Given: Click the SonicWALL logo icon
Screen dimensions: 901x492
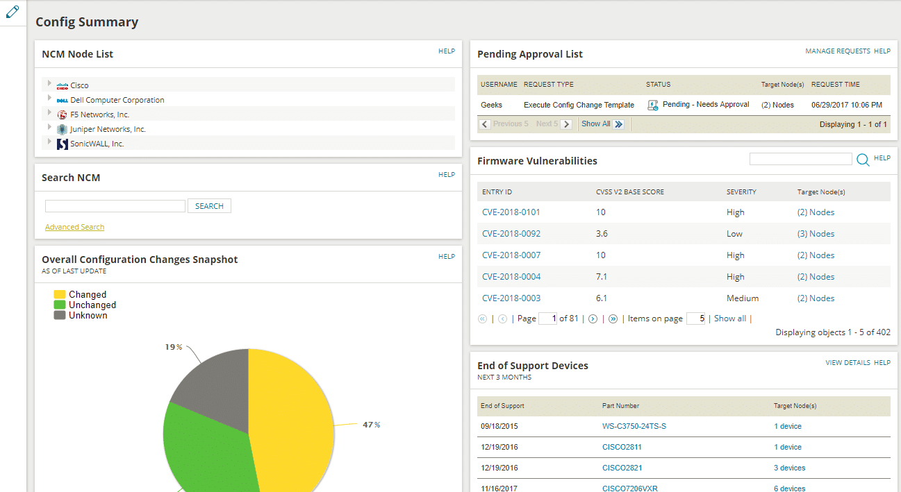Looking at the screenshot, I should click(x=62, y=144).
